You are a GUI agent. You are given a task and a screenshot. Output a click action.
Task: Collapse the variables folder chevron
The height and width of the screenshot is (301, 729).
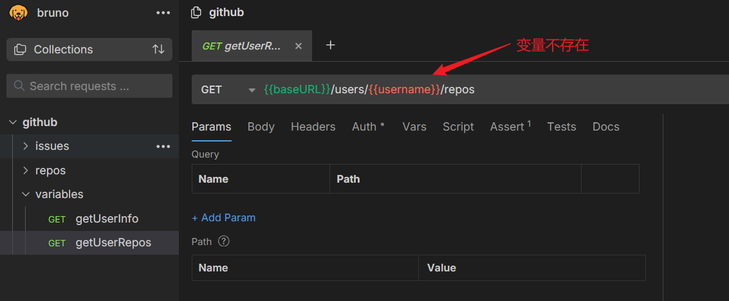(x=25, y=194)
